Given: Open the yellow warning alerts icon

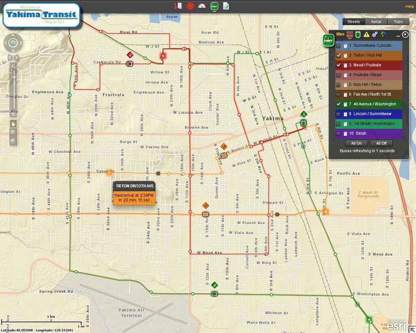Looking at the screenshot, I should click(366, 35).
